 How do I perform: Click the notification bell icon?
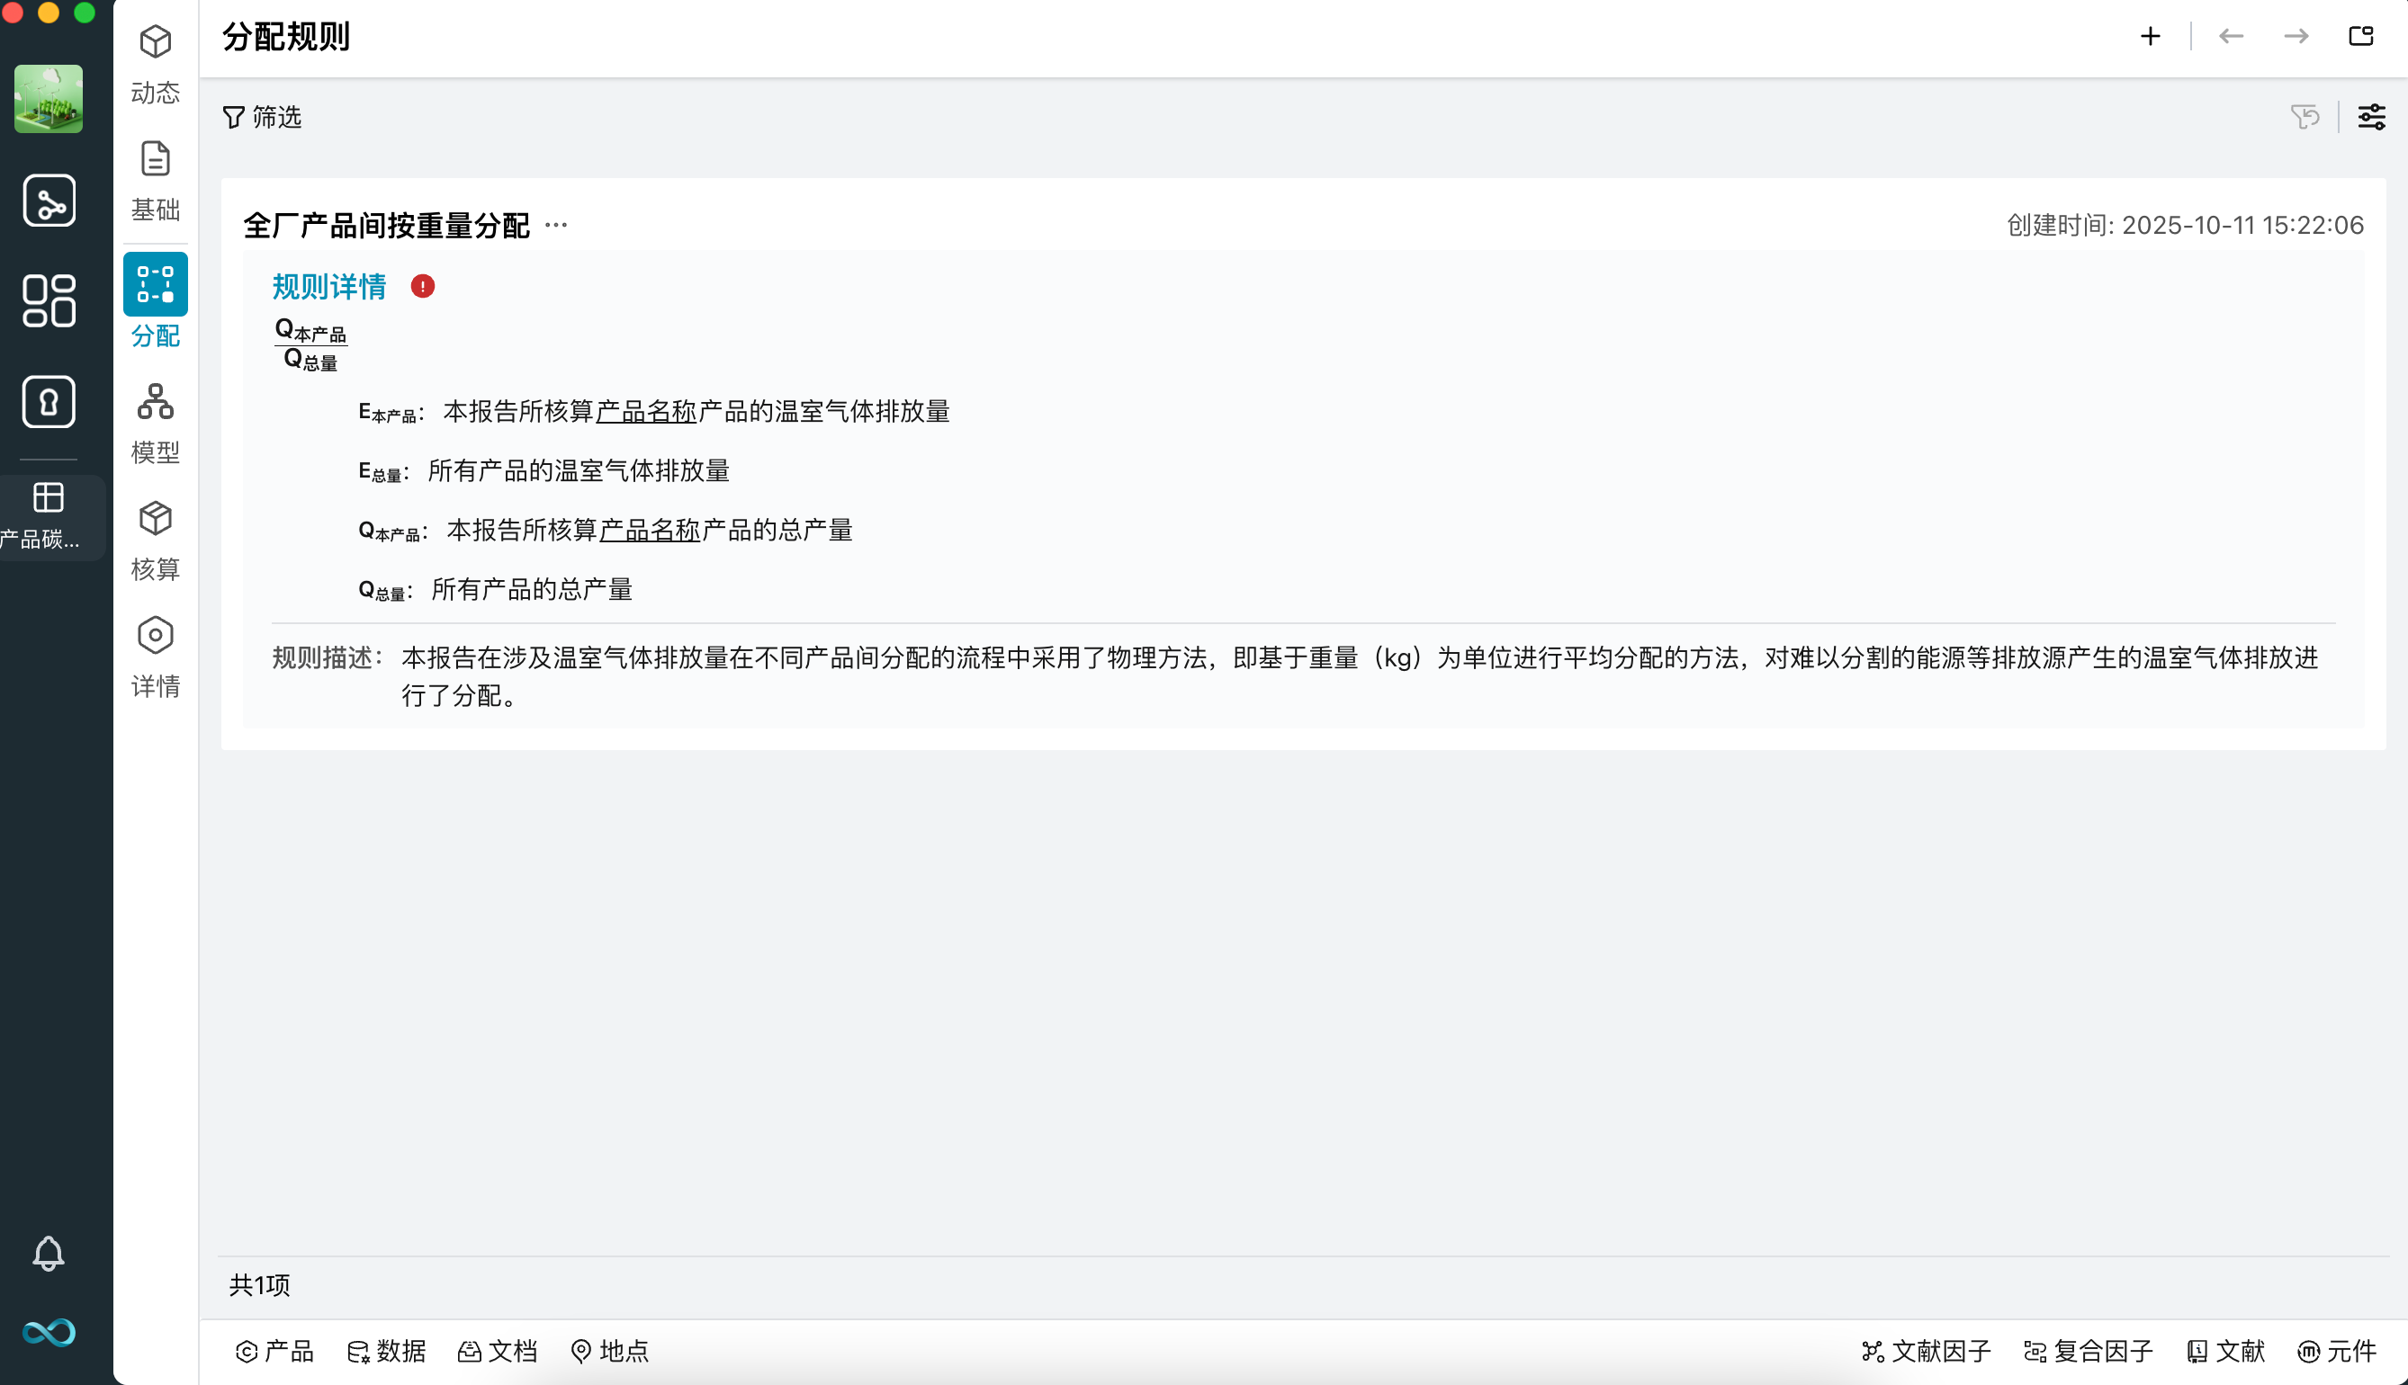pos(49,1253)
